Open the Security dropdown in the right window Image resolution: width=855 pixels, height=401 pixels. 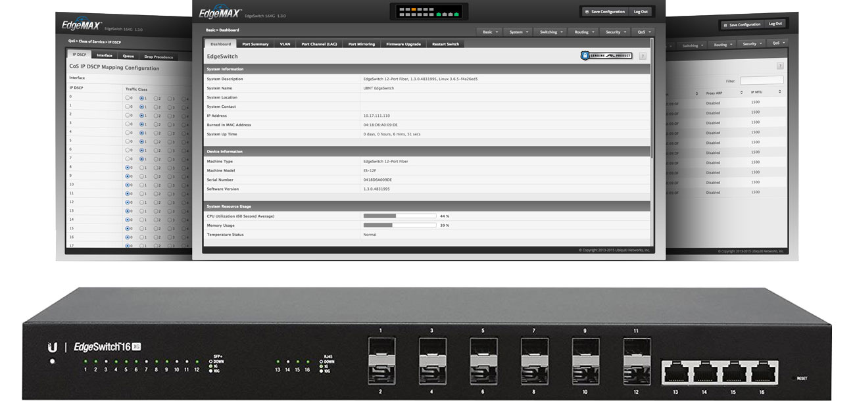coord(752,44)
